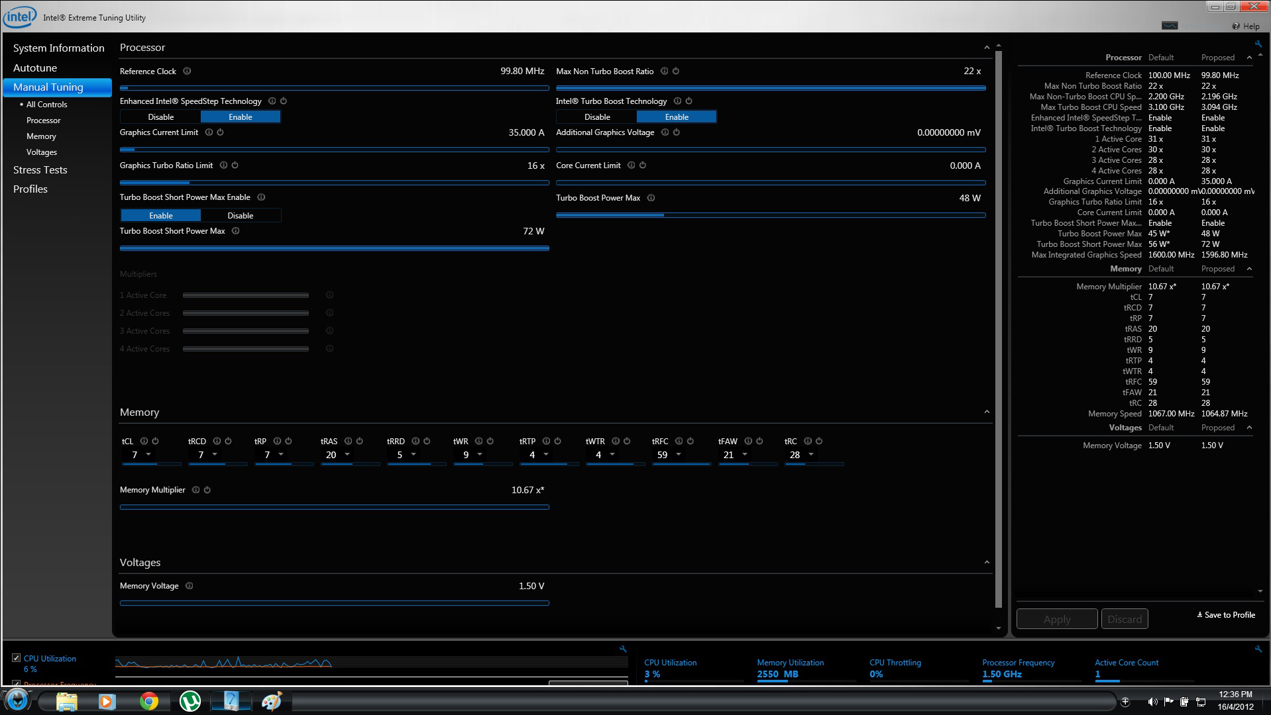Click the info icon beside Graphics Current Limit
This screenshot has width=1271, height=715.
(x=209, y=132)
